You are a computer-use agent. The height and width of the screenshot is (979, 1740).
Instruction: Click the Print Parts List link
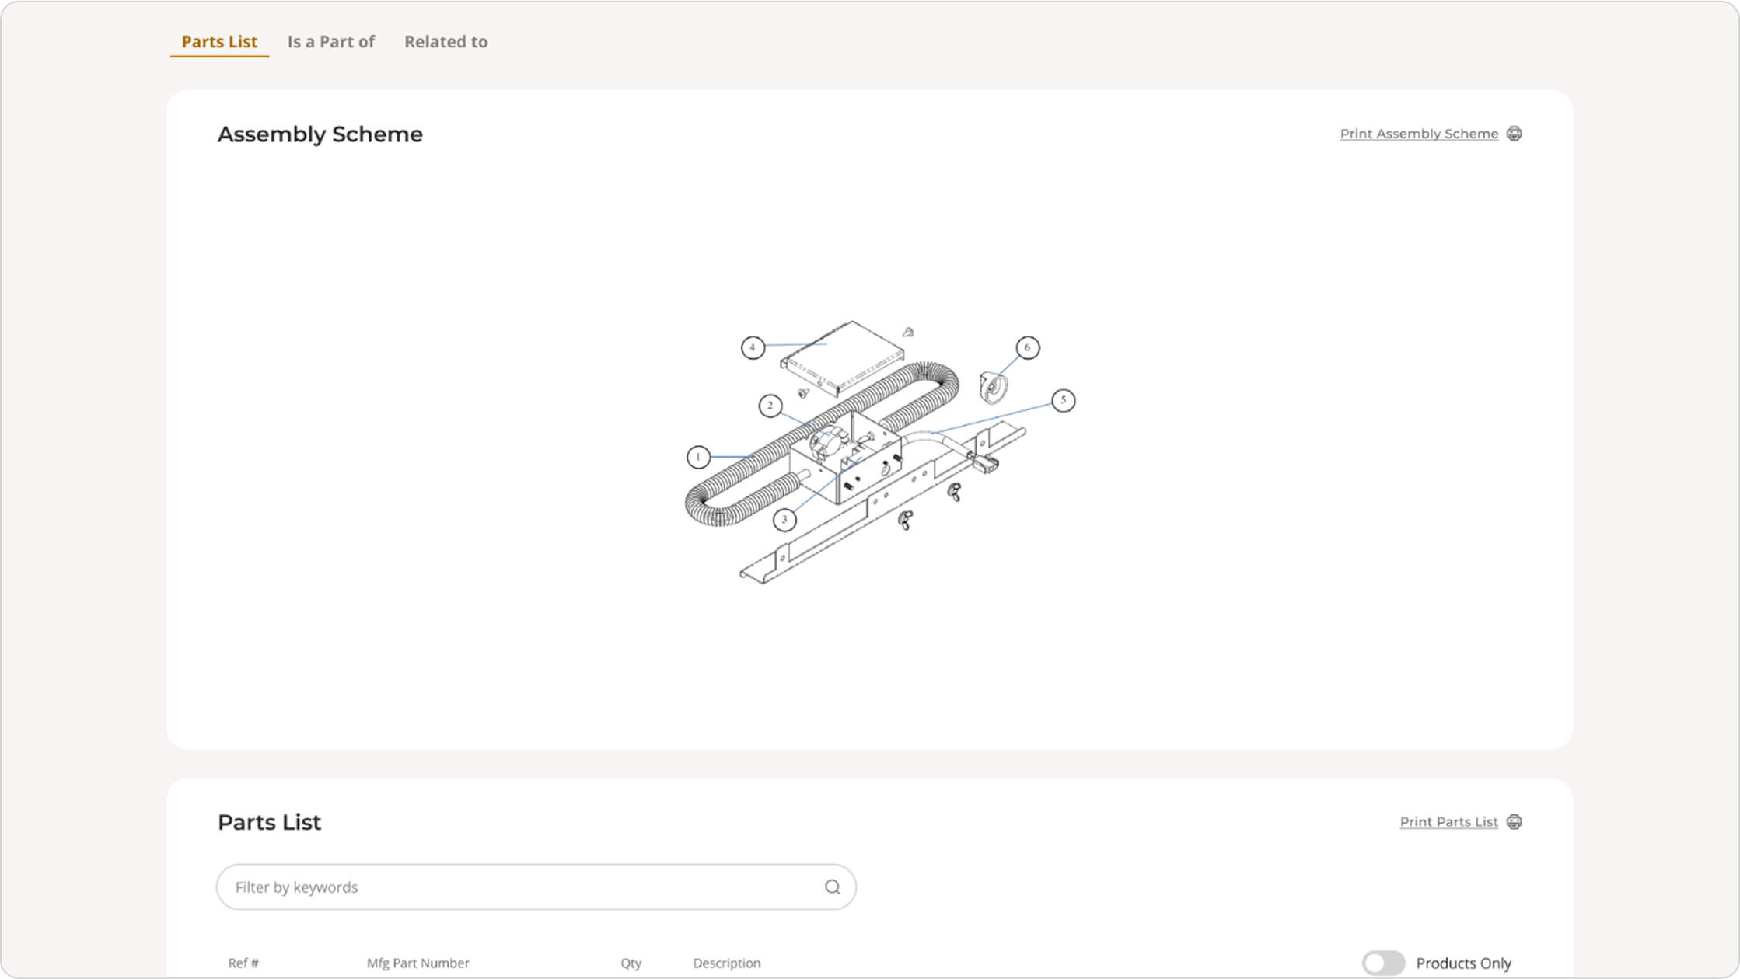(x=1448, y=822)
